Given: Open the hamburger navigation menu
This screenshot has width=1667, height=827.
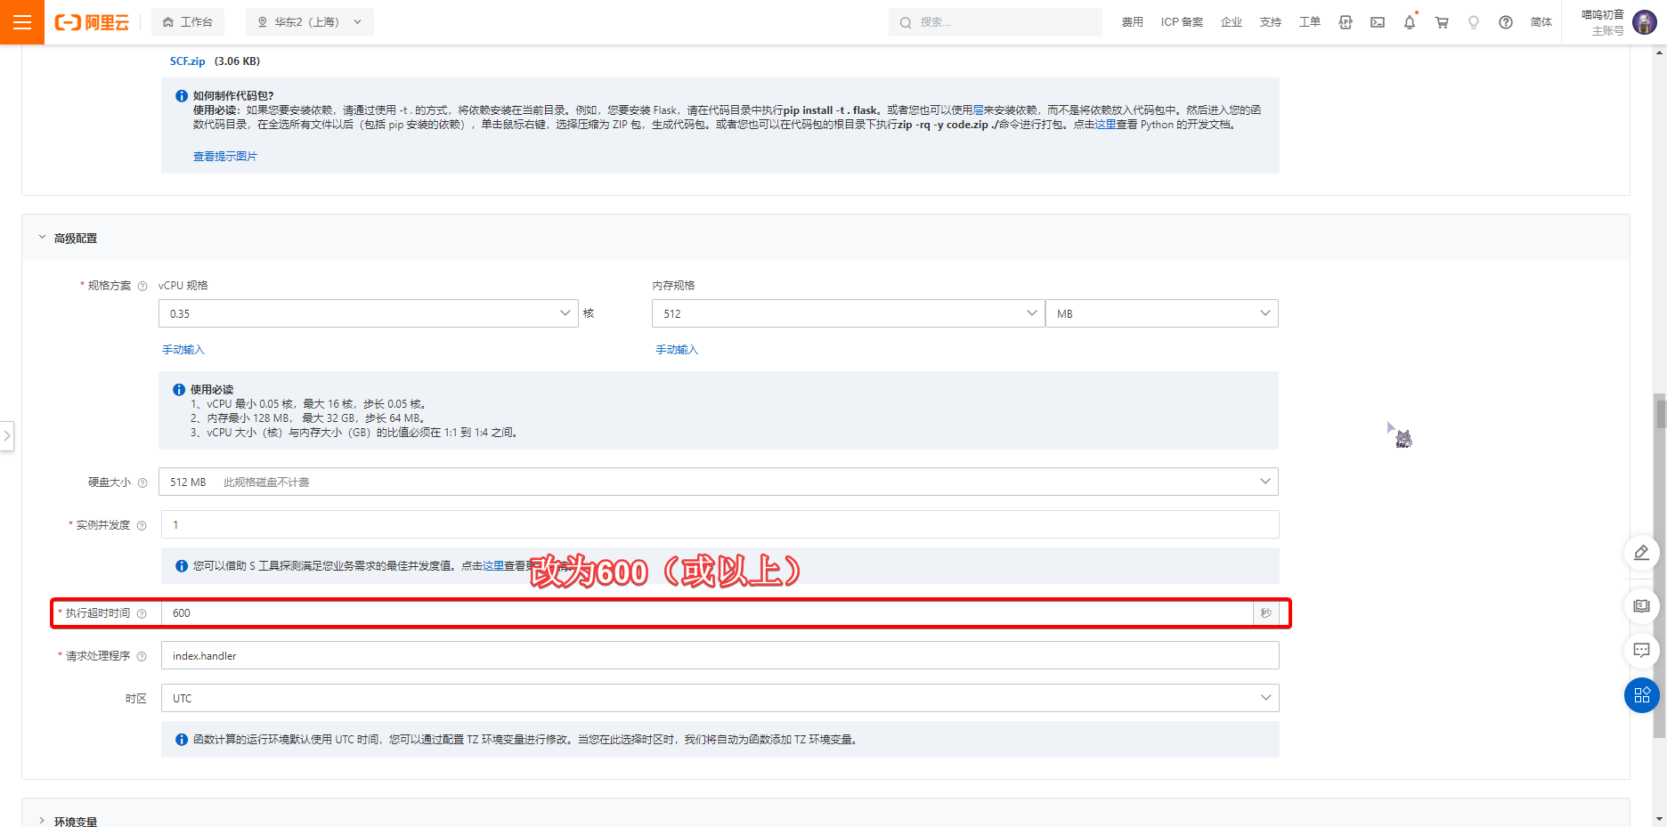Looking at the screenshot, I should click(x=22, y=22).
